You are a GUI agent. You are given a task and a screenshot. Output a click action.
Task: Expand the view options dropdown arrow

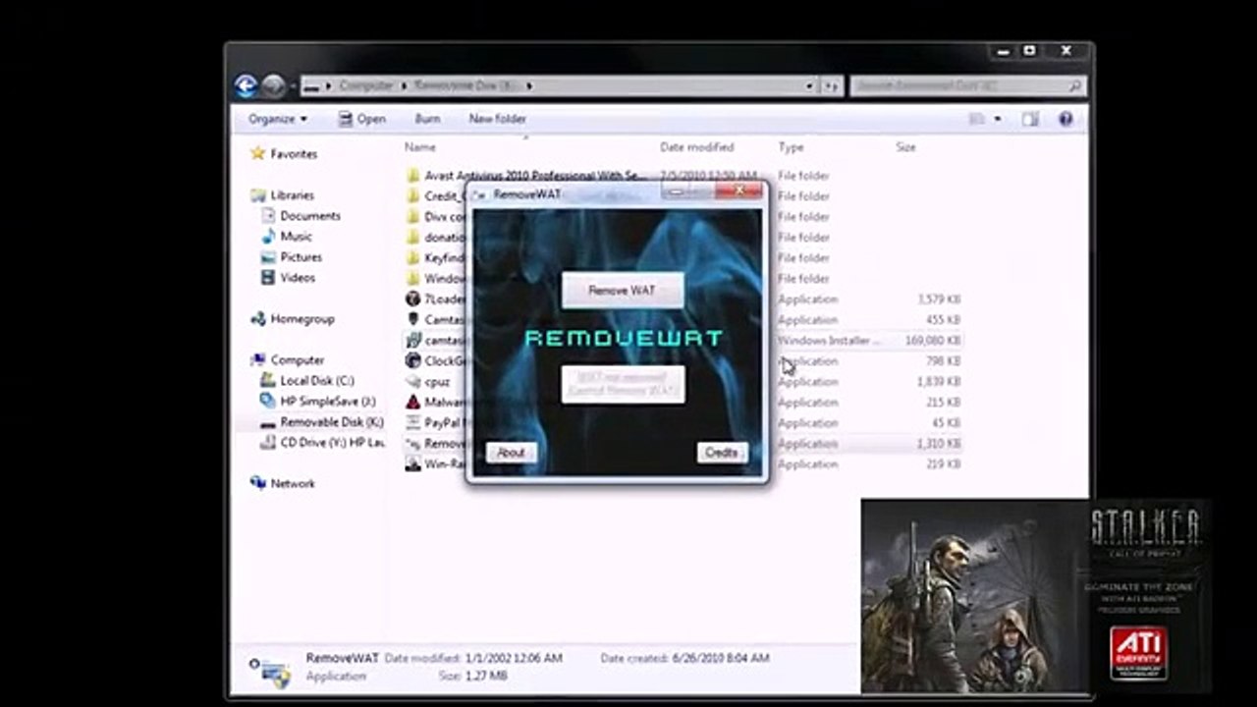point(998,119)
